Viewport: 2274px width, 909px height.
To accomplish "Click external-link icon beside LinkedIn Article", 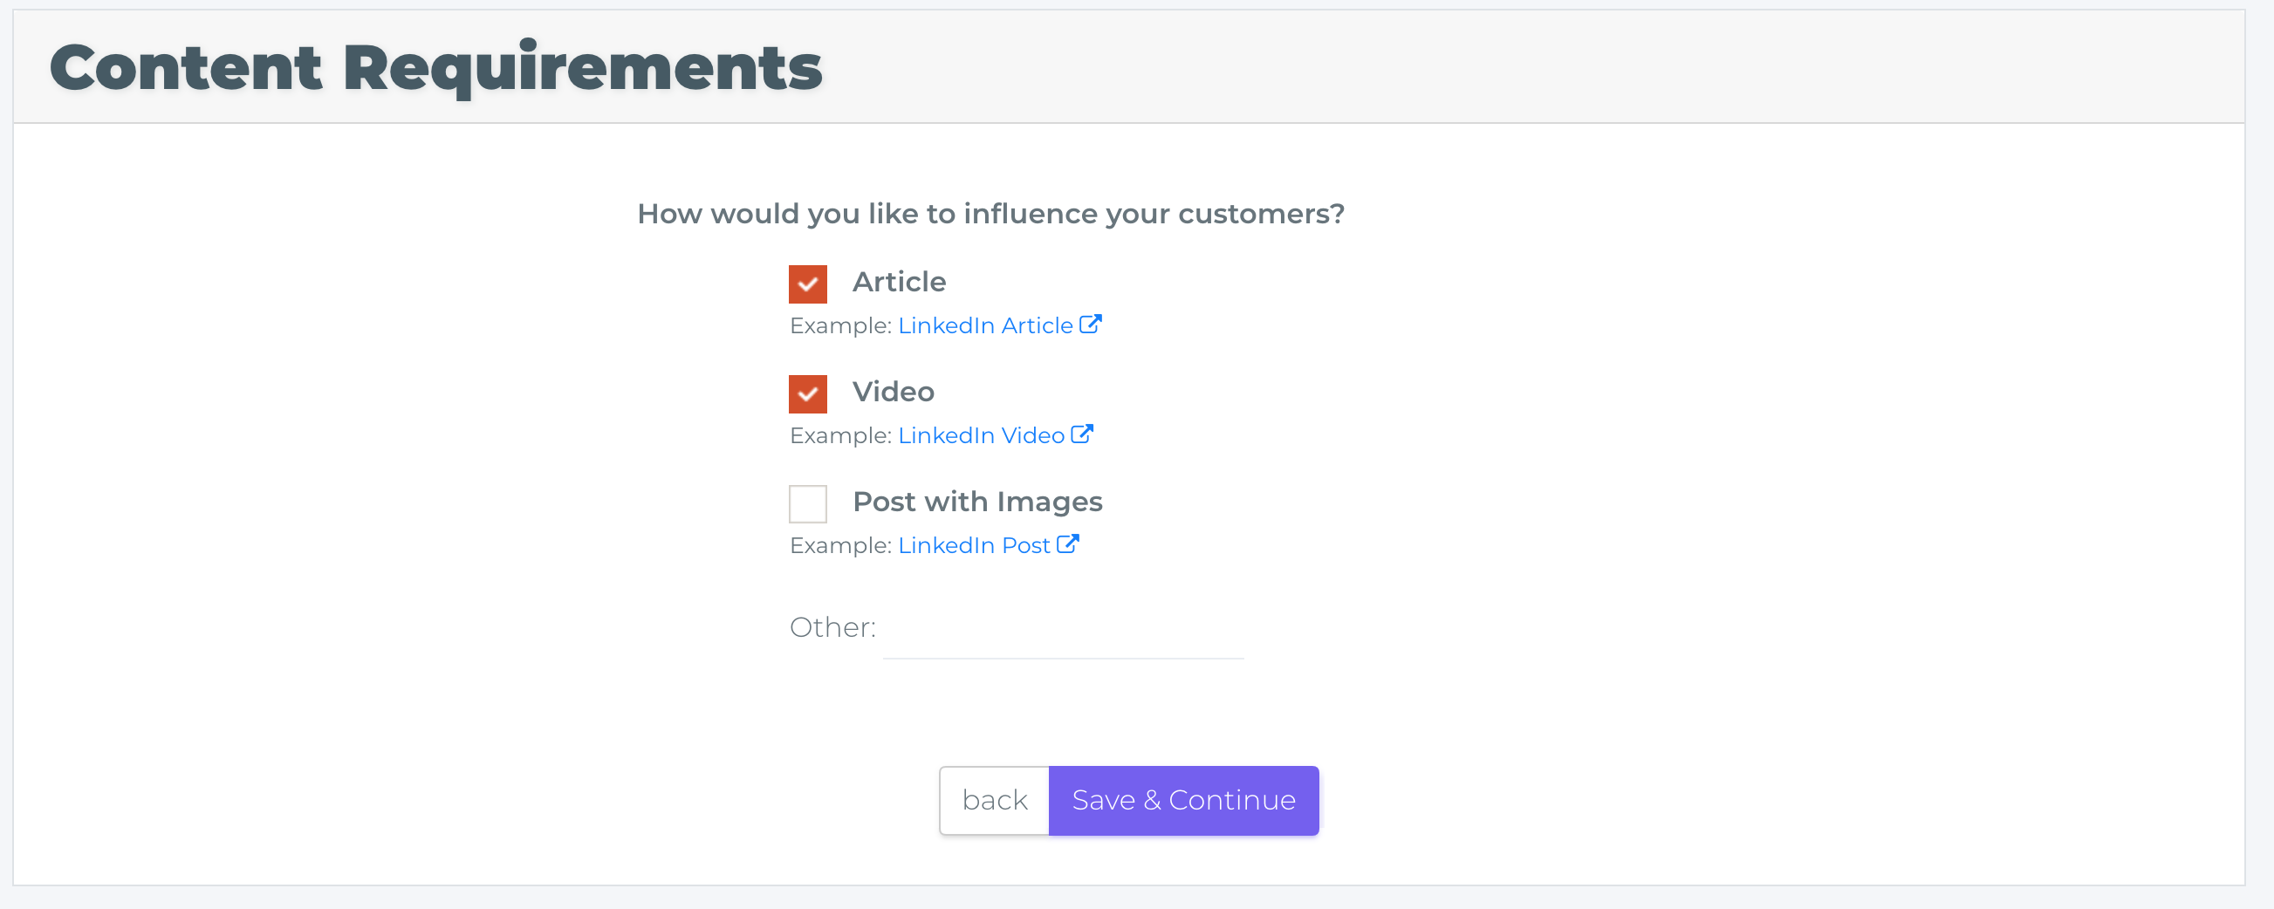I will (x=1090, y=325).
